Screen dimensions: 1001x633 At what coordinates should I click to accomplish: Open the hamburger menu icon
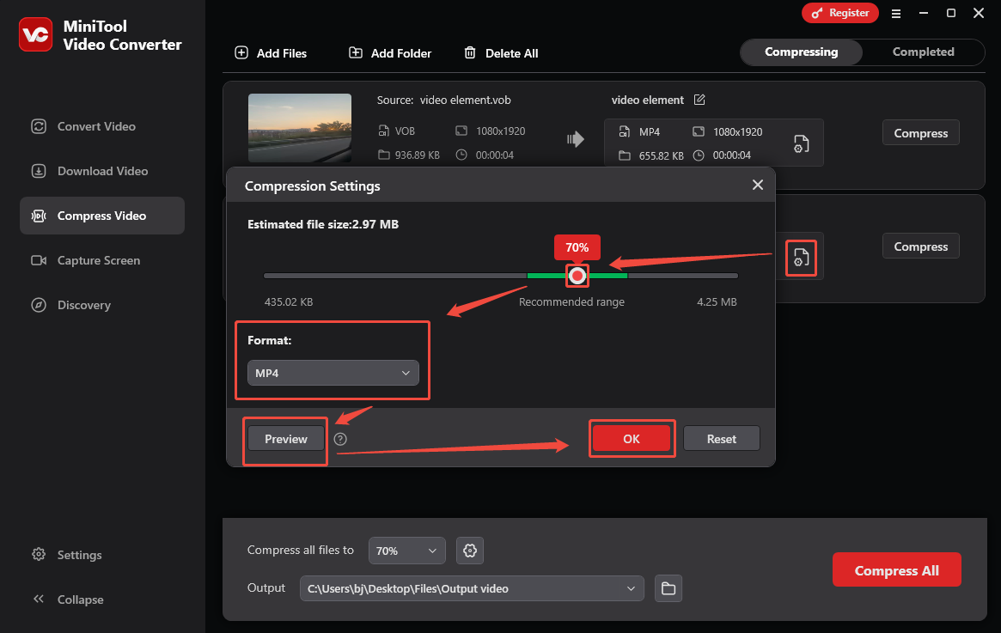pyautogui.click(x=896, y=14)
